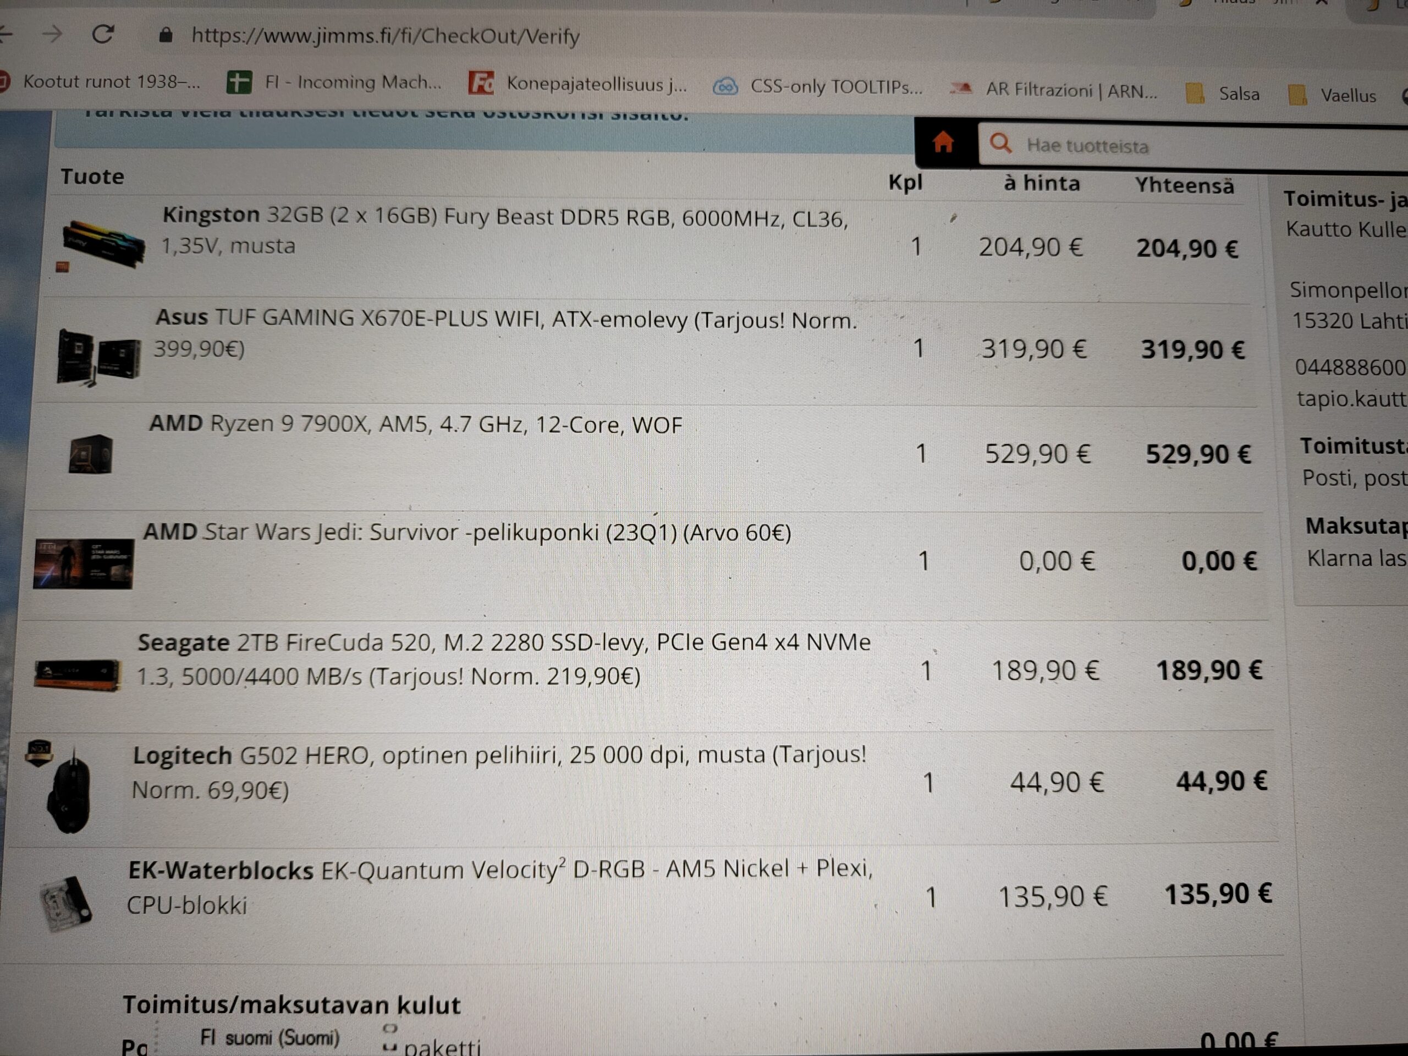
Task: Click the AR Filtrazioni bookmark favicon
Action: [x=960, y=89]
